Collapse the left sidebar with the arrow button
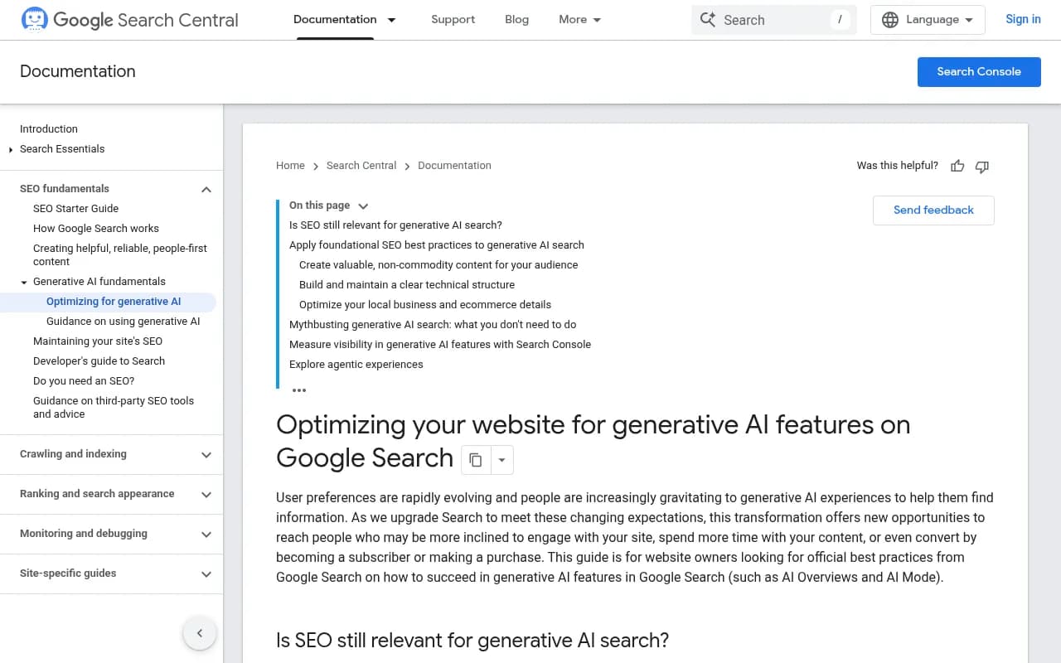1061x663 pixels. pos(200,633)
